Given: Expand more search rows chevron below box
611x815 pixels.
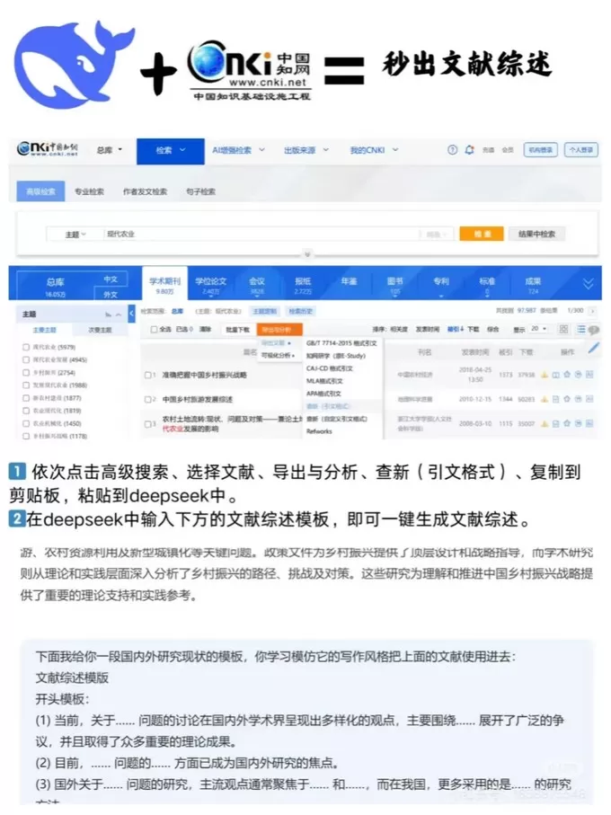Looking at the screenshot, I should point(307,254).
